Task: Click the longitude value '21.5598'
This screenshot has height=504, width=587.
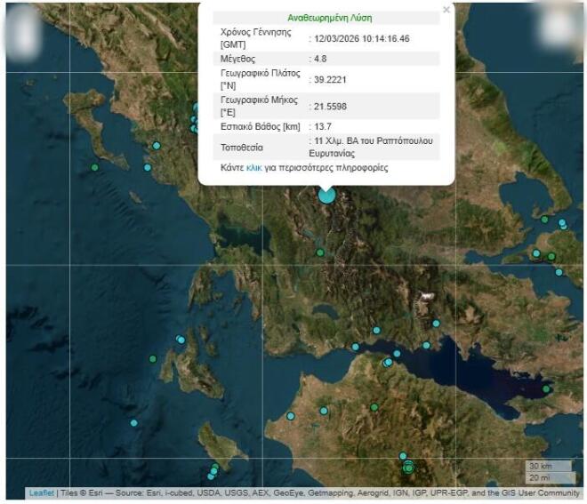Action: (330, 107)
